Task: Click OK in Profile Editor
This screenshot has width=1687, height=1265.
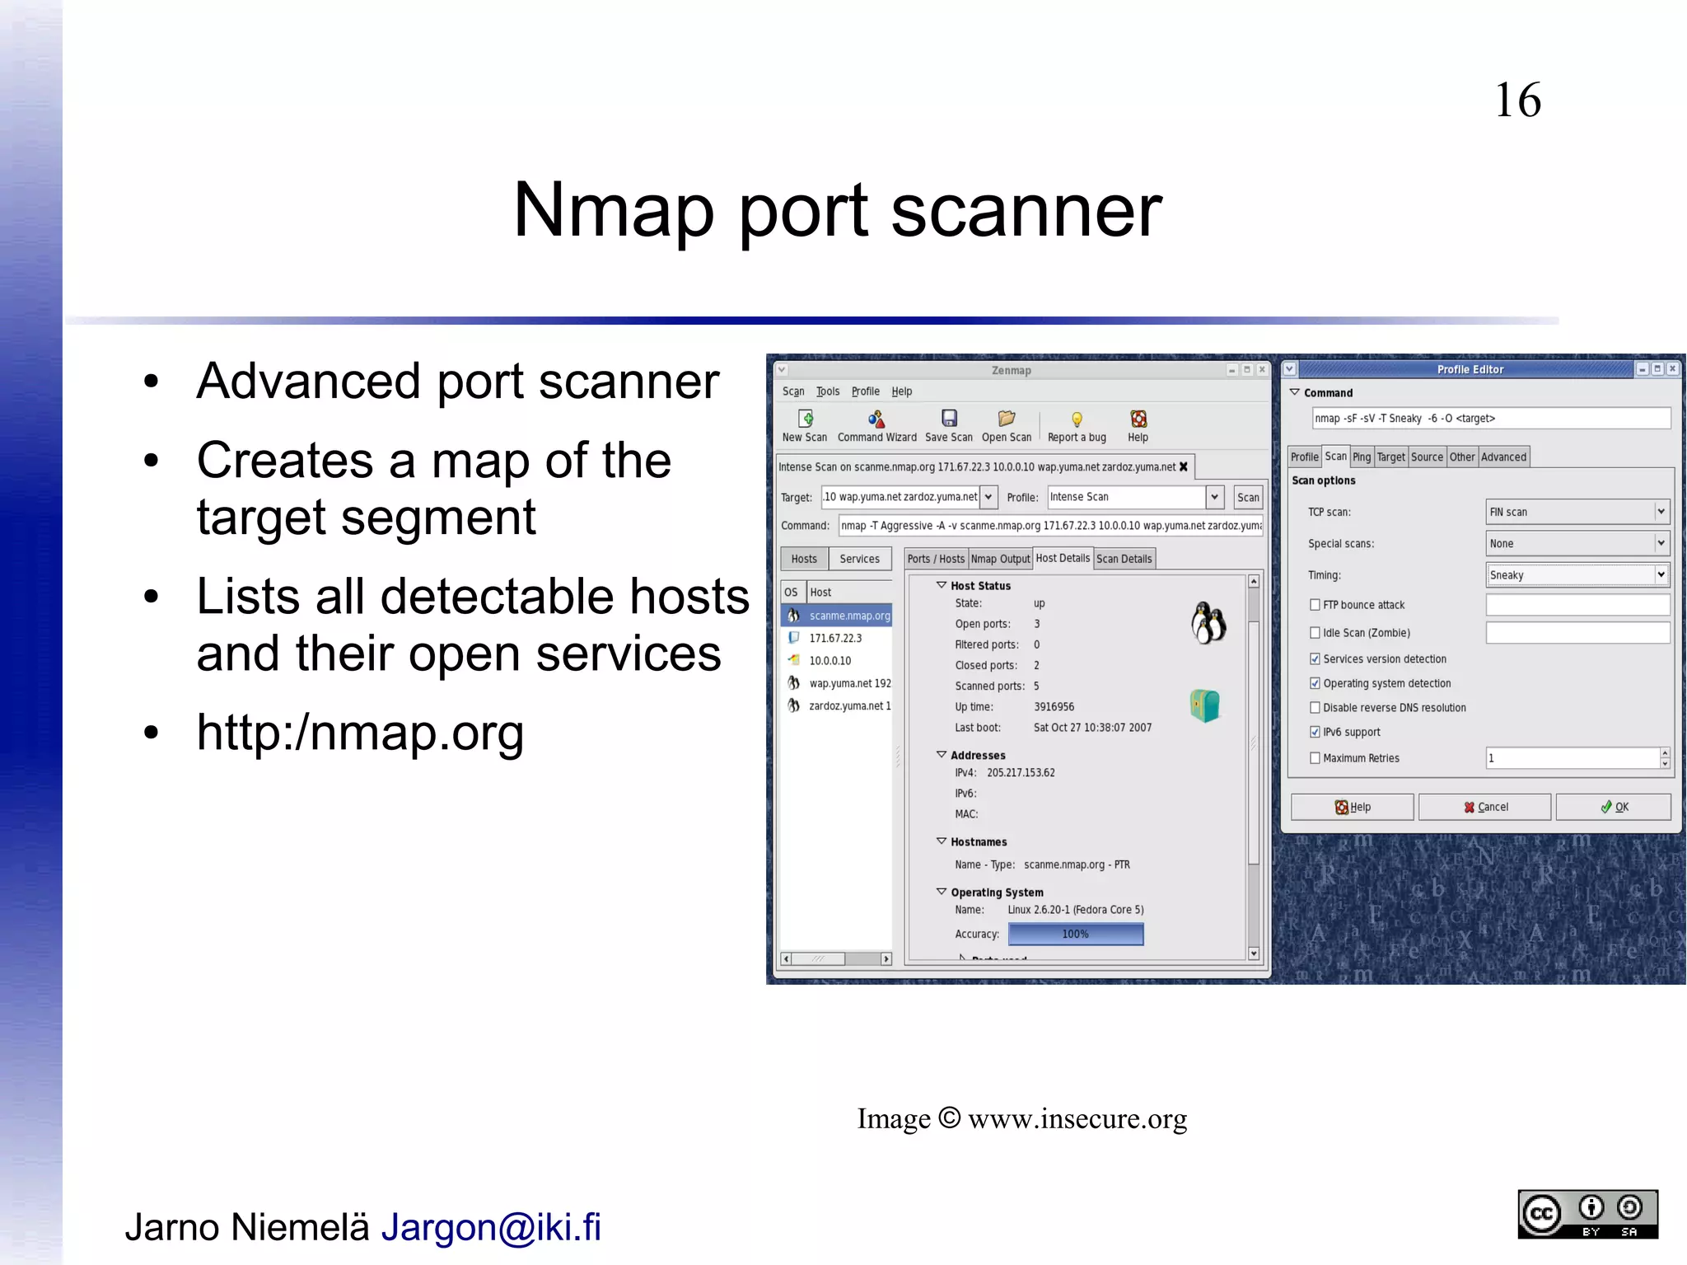Action: click(1614, 807)
